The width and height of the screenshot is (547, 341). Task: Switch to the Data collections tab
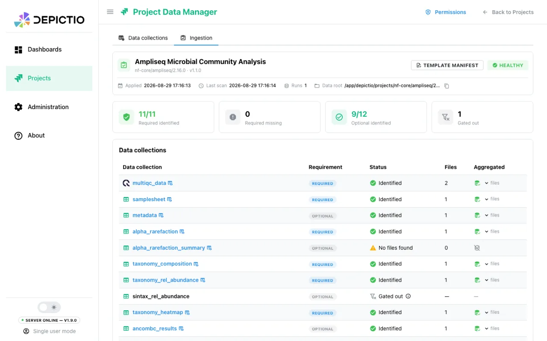coord(143,38)
